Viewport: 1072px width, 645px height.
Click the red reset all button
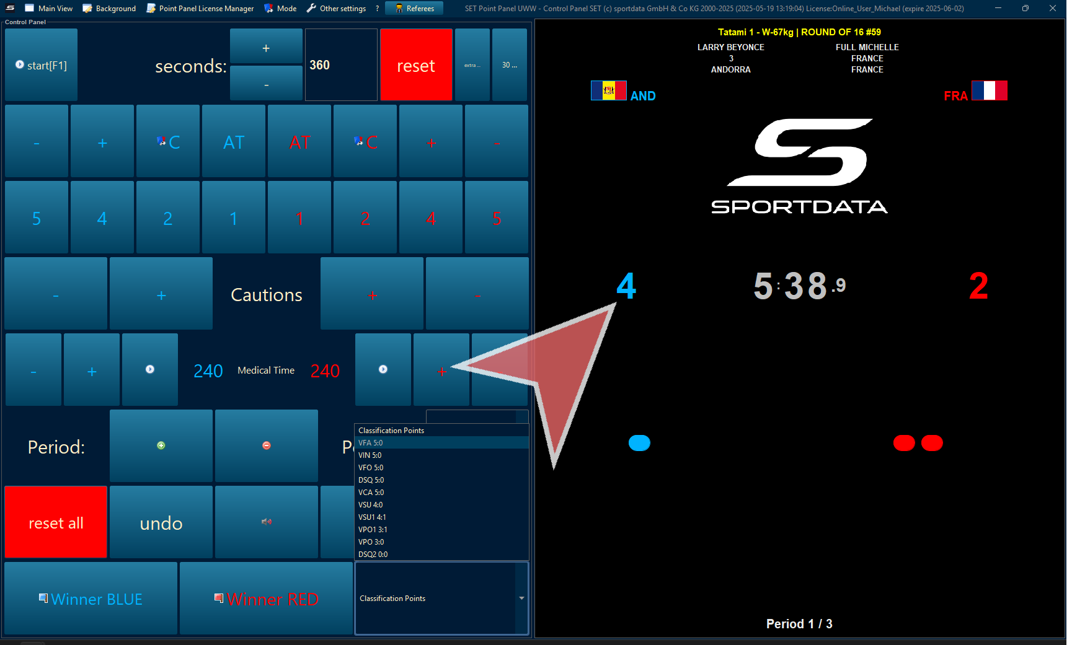56,522
